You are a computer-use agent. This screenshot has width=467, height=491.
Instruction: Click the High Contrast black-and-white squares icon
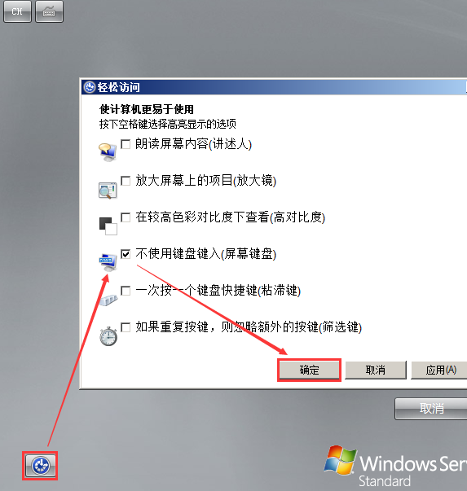(x=108, y=226)
